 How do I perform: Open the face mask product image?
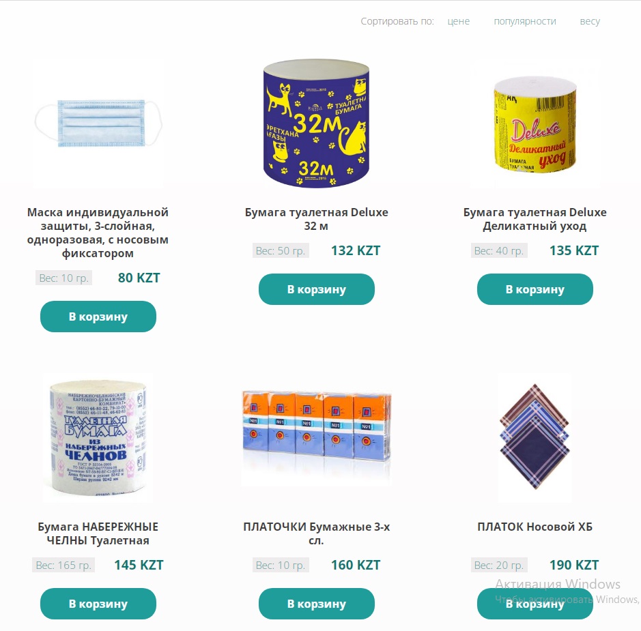pyautogui.click(x=98, y=123)
